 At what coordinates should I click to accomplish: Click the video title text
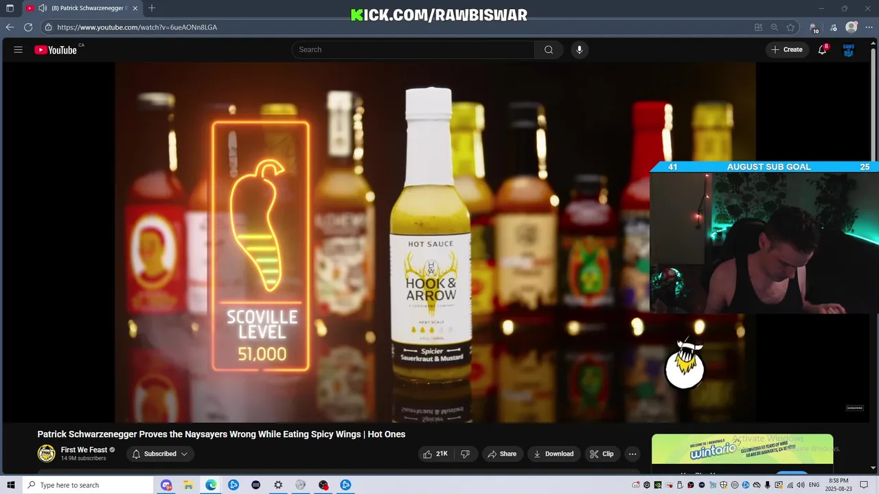221,434
